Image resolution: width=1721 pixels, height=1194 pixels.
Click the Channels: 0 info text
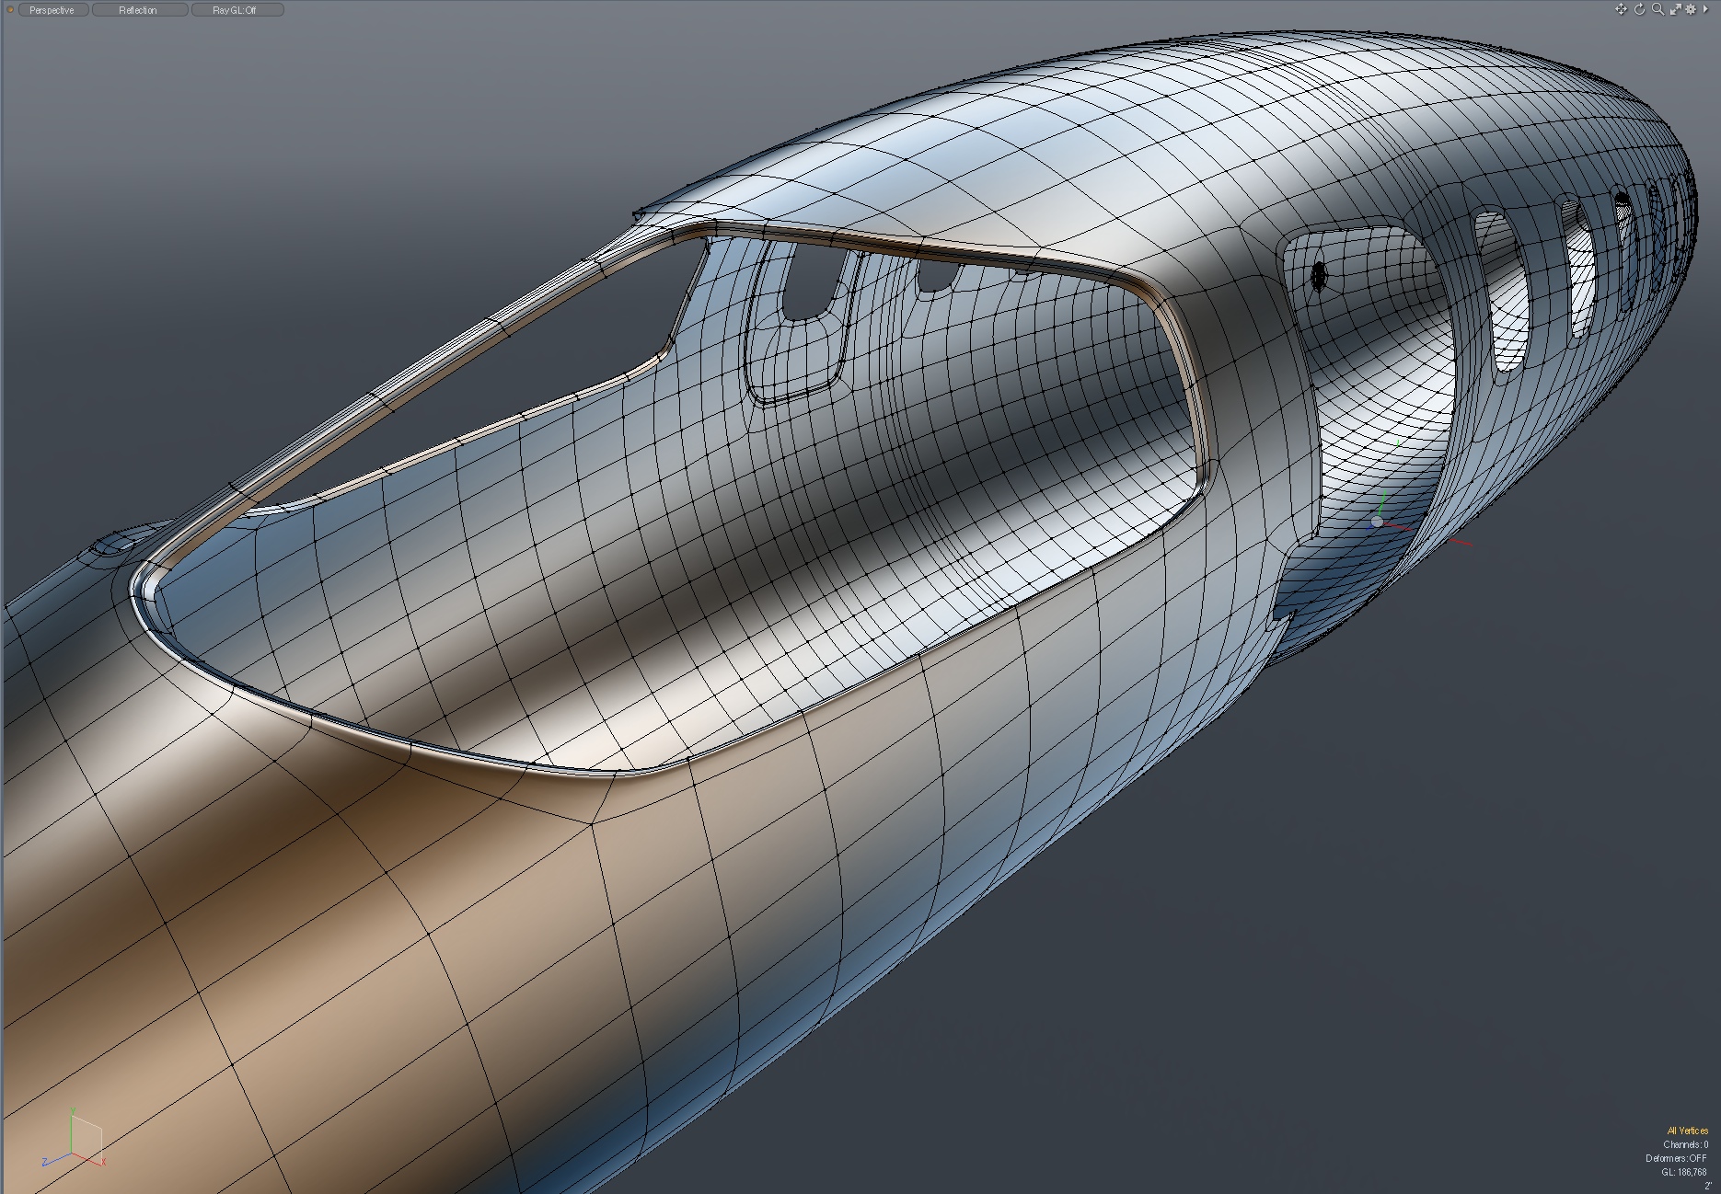(x=1685, y=1144)
